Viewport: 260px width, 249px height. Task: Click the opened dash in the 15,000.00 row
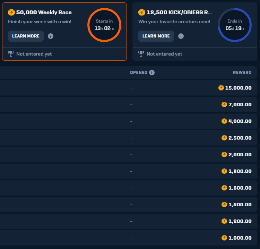click(131, 88)
